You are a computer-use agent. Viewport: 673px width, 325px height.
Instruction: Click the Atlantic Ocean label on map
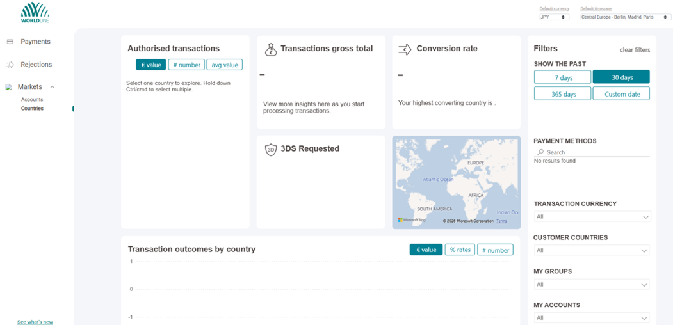coord(438,180)
